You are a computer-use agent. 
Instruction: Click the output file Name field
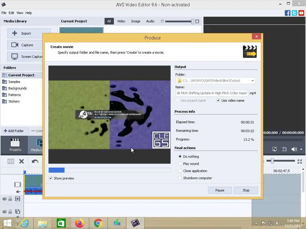pyautogui.click(x=212, y=93)
